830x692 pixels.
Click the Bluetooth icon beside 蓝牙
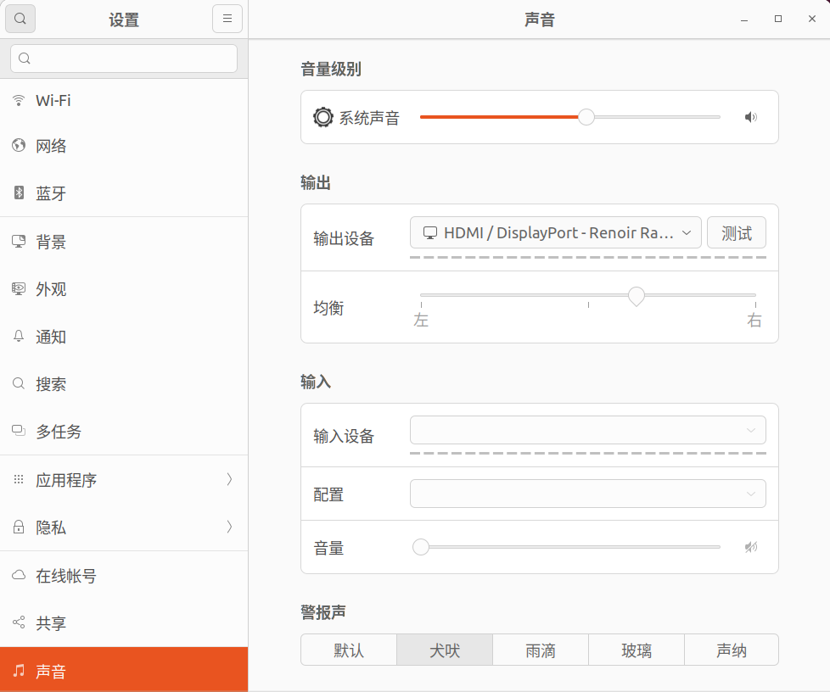[x=19, y=193]
